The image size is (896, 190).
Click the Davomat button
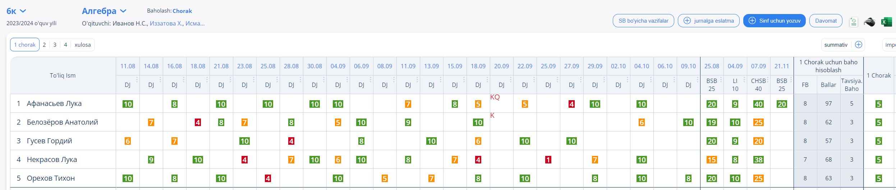click(826, 21)
